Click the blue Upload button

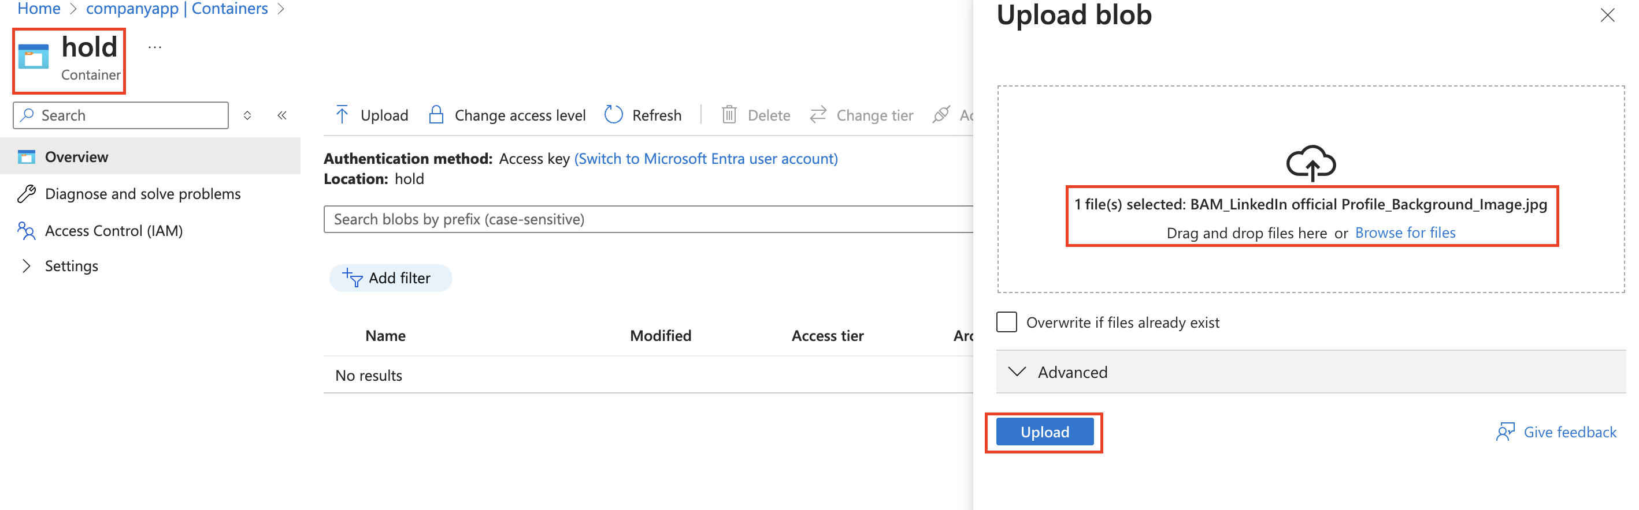pos(1045,432)
